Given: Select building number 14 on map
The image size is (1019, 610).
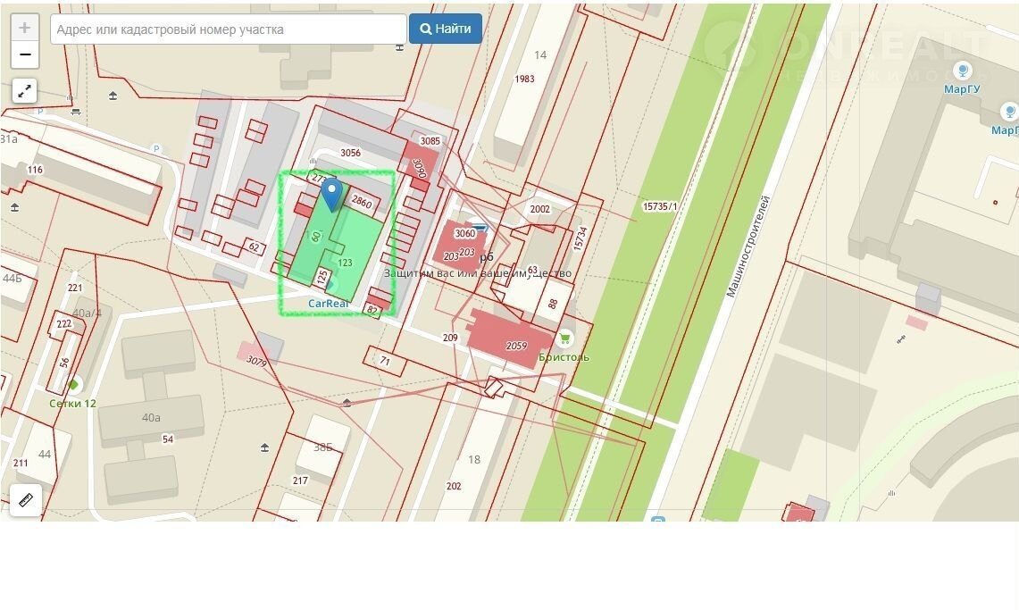Looking at the screenshot, I should pyautogui.click(x=539, y=55).
